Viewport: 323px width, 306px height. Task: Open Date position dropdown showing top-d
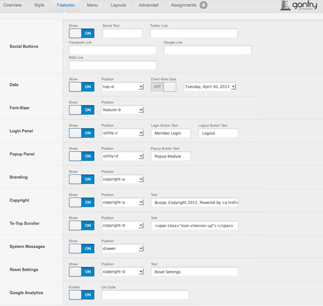[123, 87]
